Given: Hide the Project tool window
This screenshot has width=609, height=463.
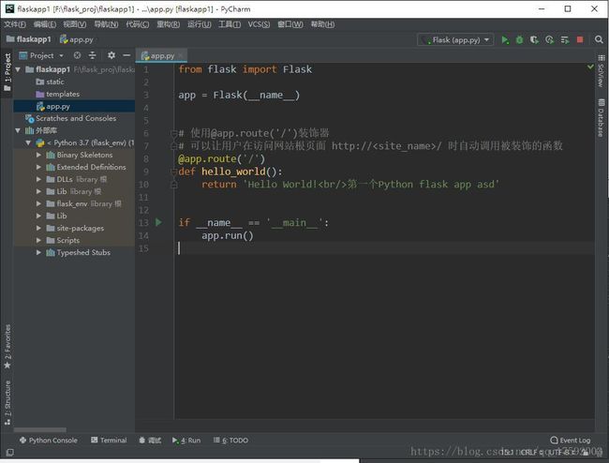Looking at the screenshot, I should (x=126, y=55).
